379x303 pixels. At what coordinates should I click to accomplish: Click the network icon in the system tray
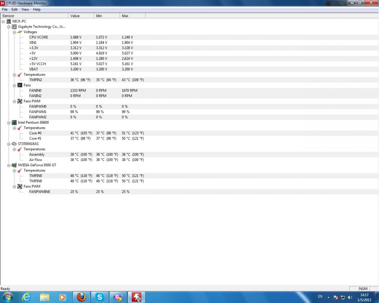[x=343, y=297]
